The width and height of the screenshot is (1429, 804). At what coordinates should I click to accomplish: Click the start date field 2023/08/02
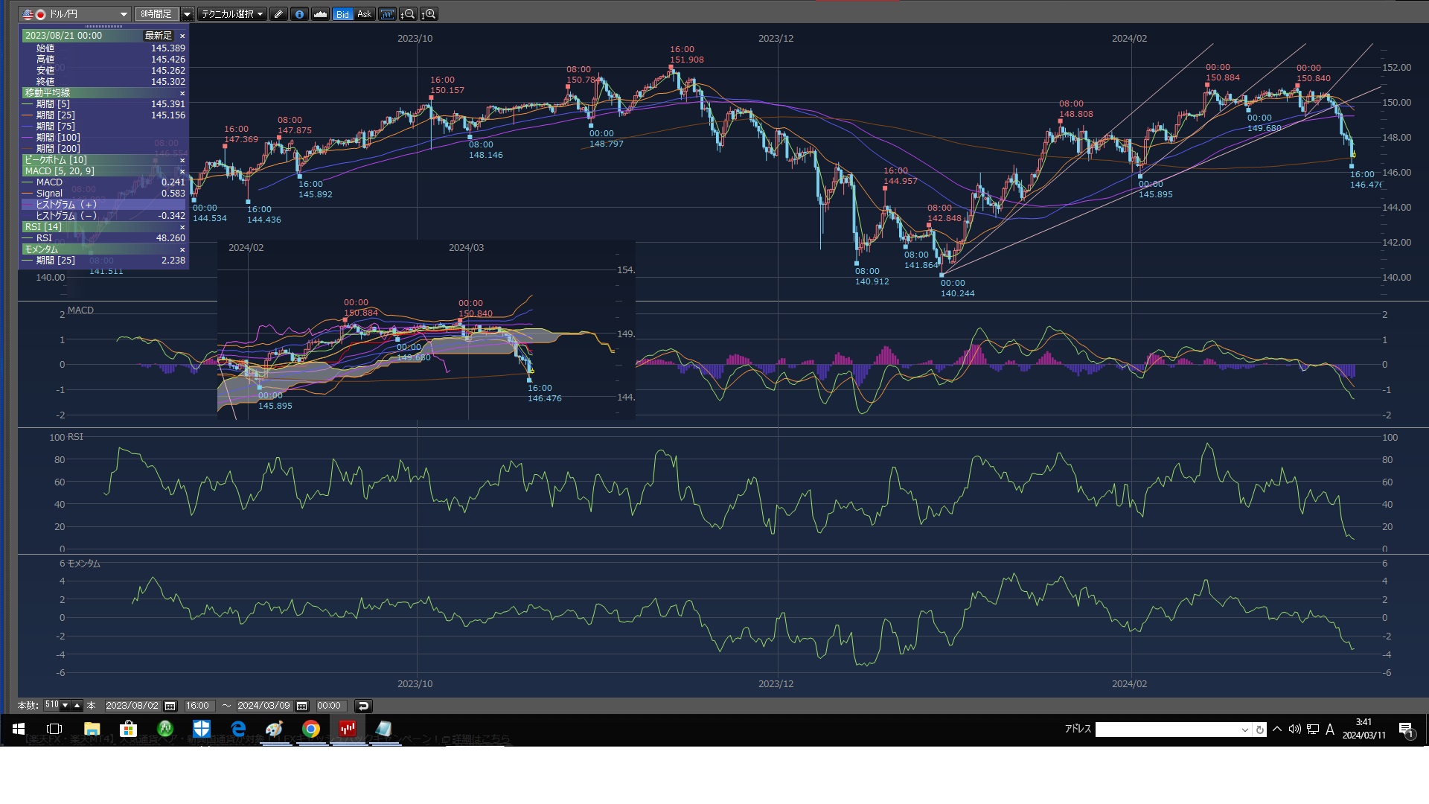tap(132, 706)
